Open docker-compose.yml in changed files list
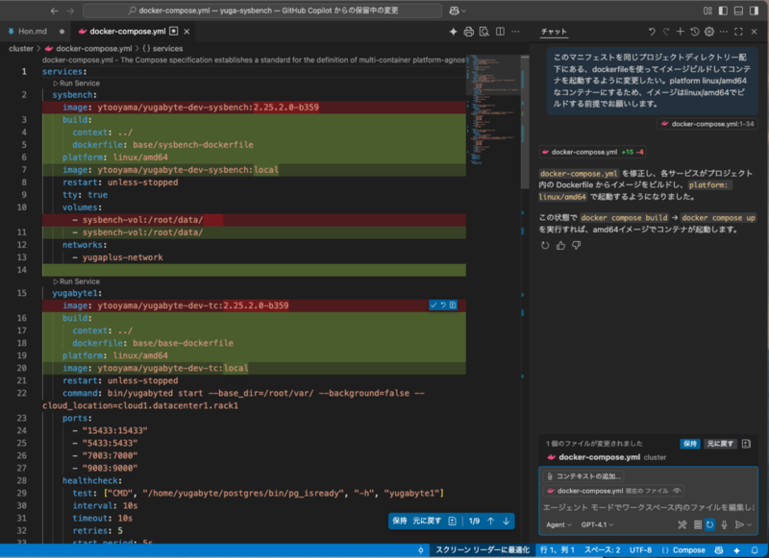Screen dimensions: 769x558 click(599, 457)
